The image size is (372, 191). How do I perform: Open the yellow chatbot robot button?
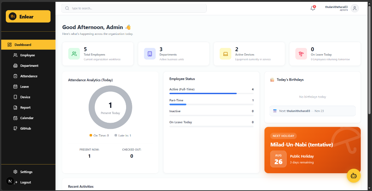coord(354,176)
